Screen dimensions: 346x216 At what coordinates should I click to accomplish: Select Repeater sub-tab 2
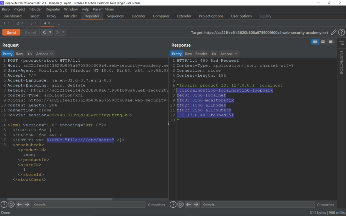(x=18, y=23)
